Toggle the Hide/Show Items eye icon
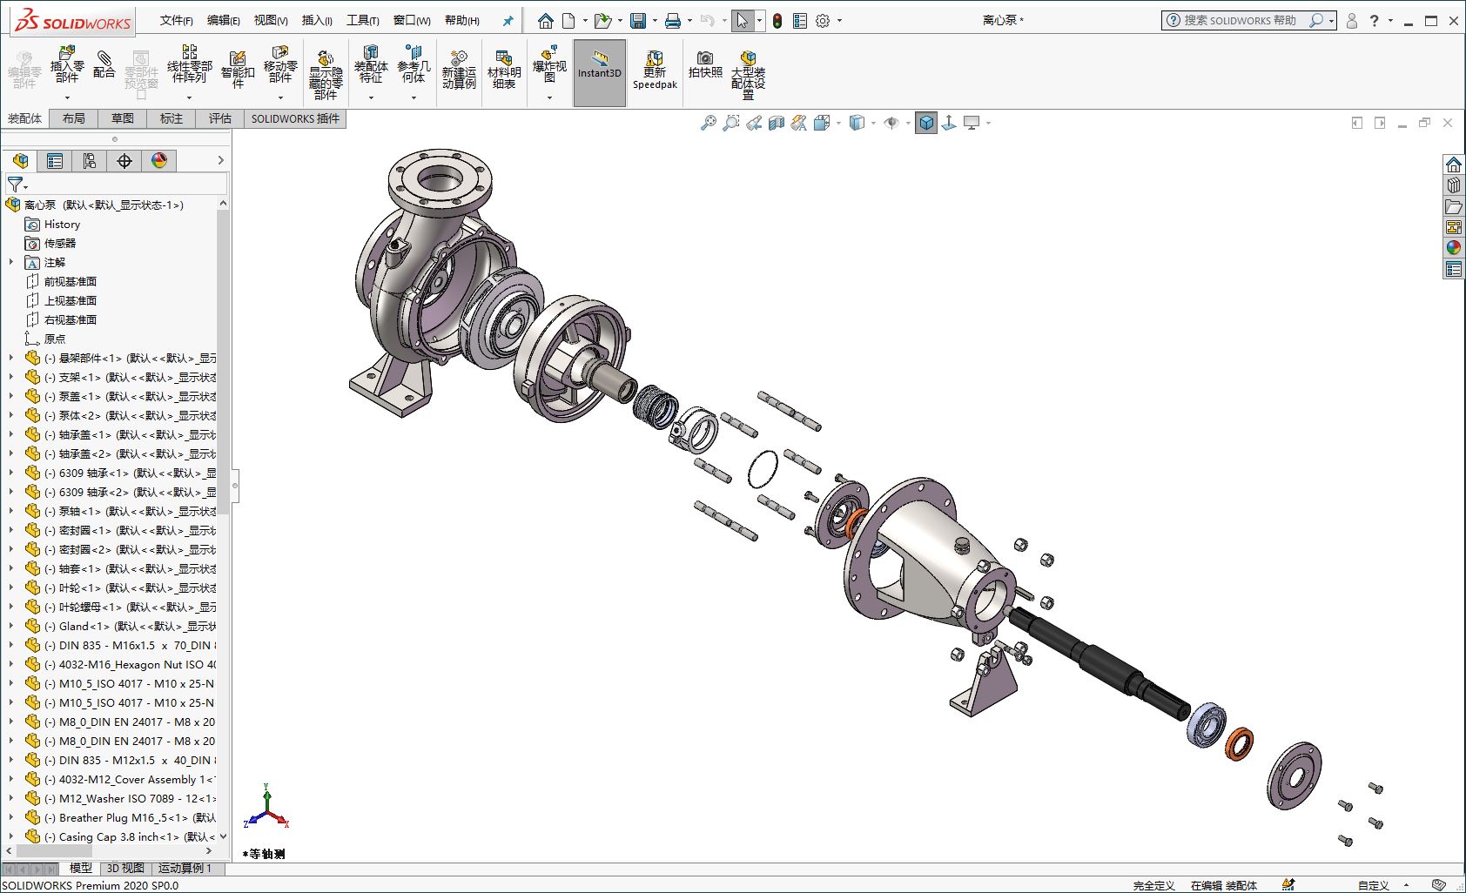 pyautogui.click(x=891, y=123)
